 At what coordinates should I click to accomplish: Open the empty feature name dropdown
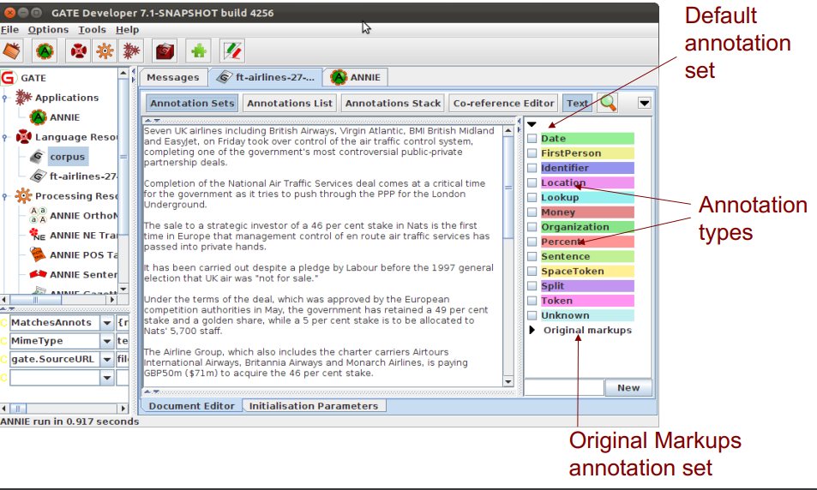point(107,378)
